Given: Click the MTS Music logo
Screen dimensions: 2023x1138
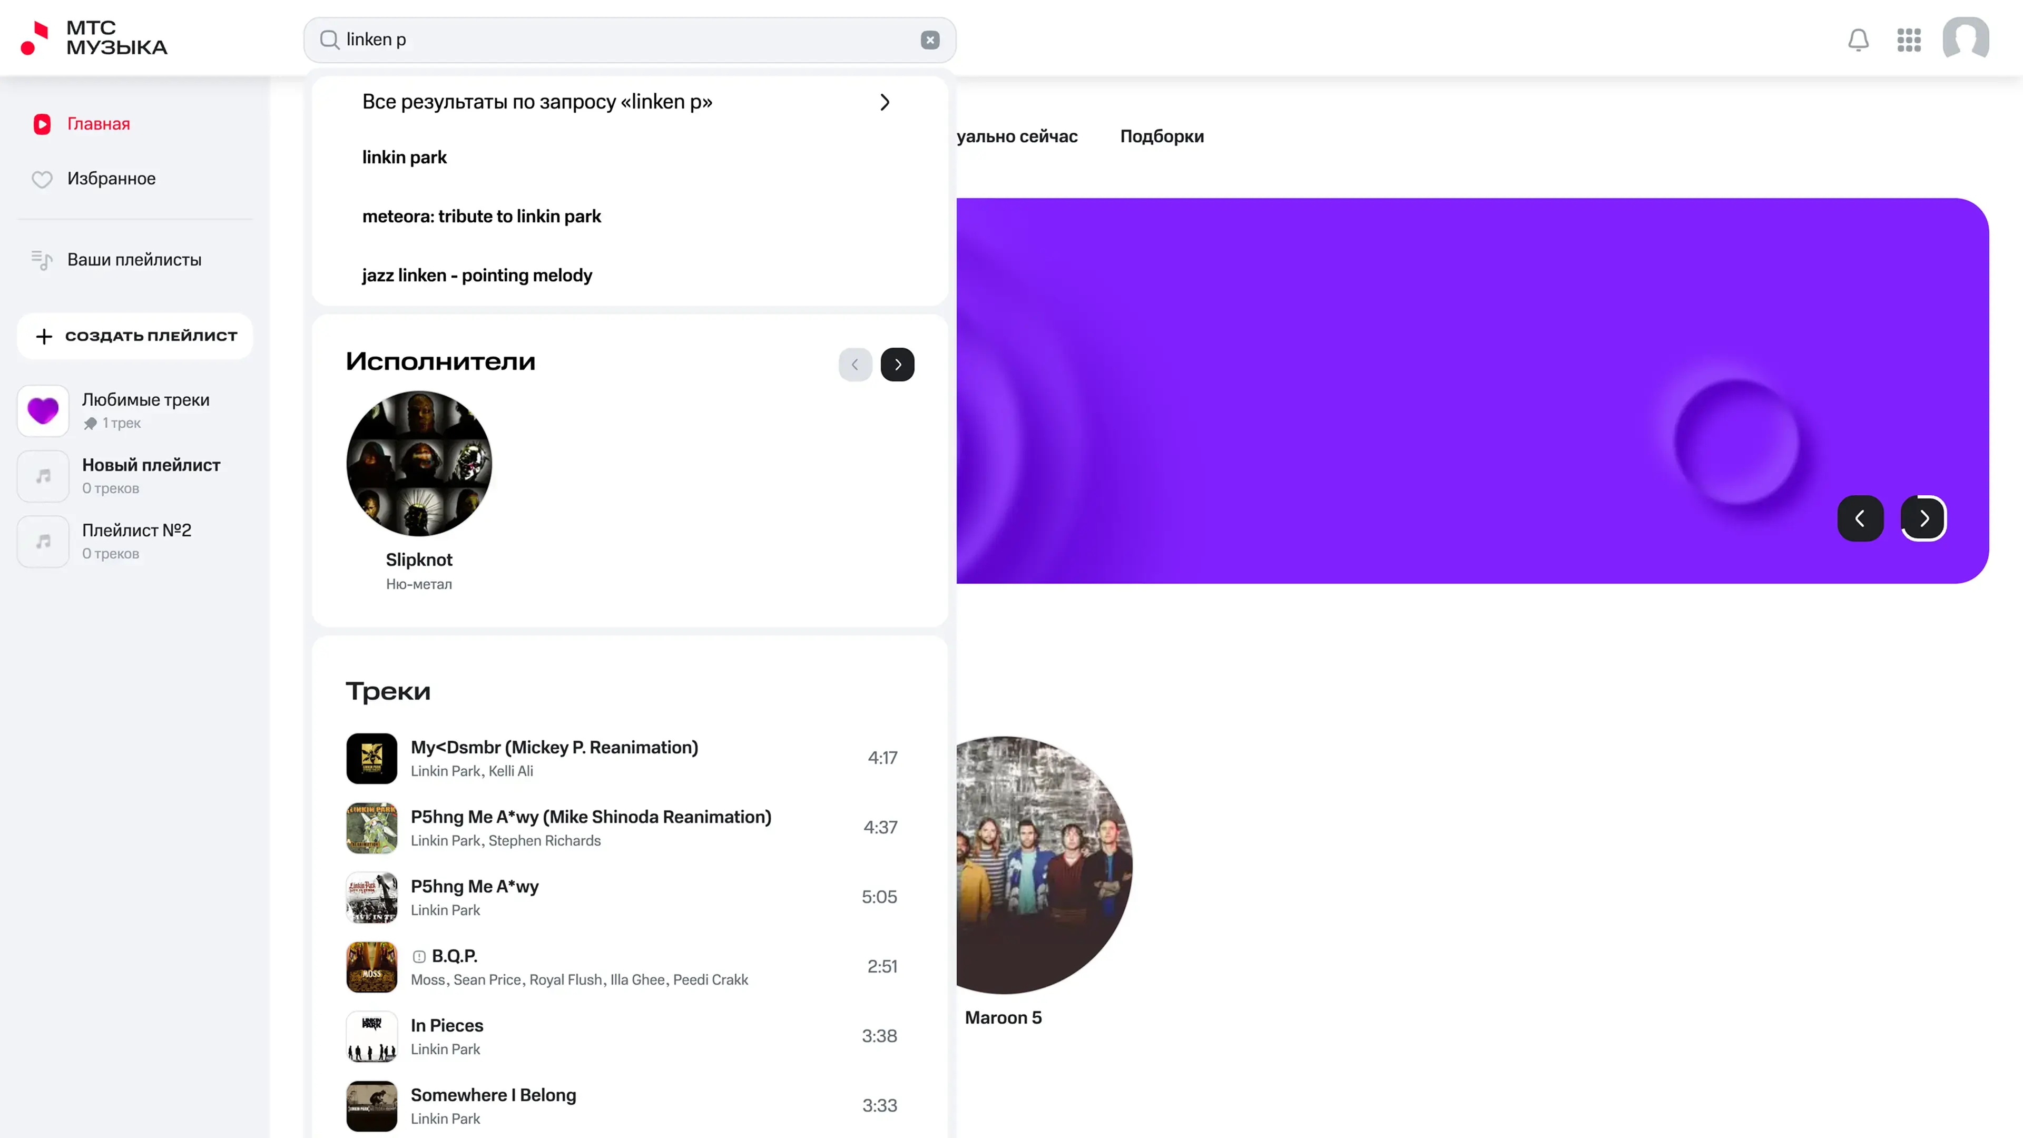Looking at the screenshot, I should (94, 38).
